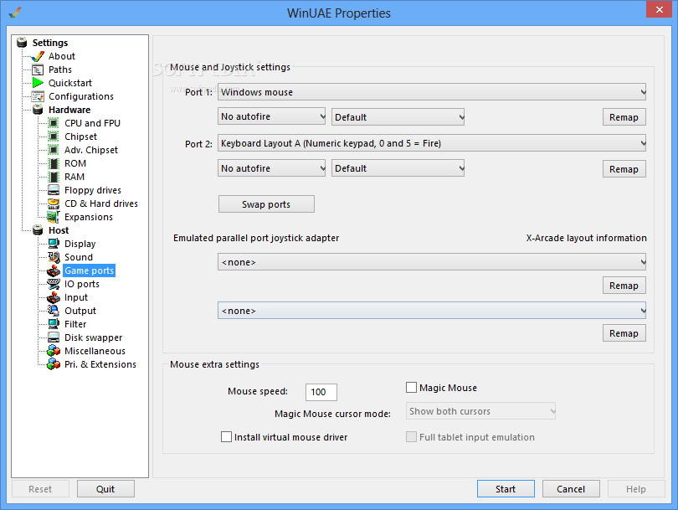Image resolution: width=678 pixels, height=510 pixels.
Task: Open Port 1 No autofire dropdown
Action: point(272,117)
